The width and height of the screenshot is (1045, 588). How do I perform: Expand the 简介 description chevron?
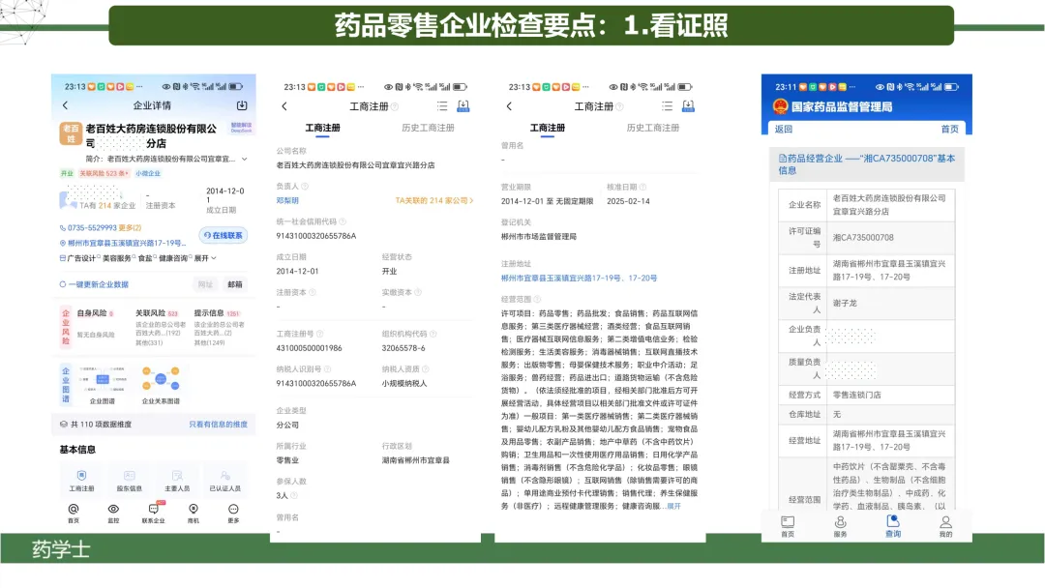245,160
